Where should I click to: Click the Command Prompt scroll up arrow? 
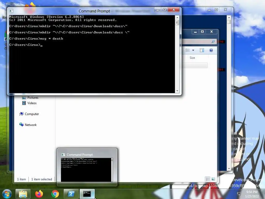[177, 17]
